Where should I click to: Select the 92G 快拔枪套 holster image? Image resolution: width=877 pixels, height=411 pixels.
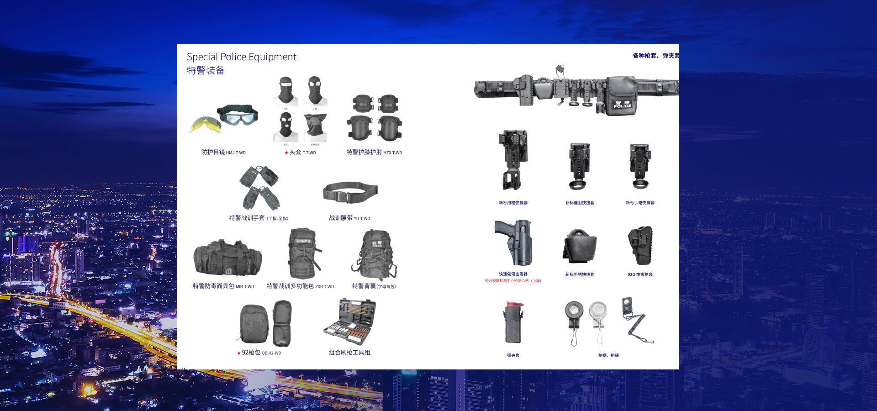pyautogui.click(x=640, y=246)
